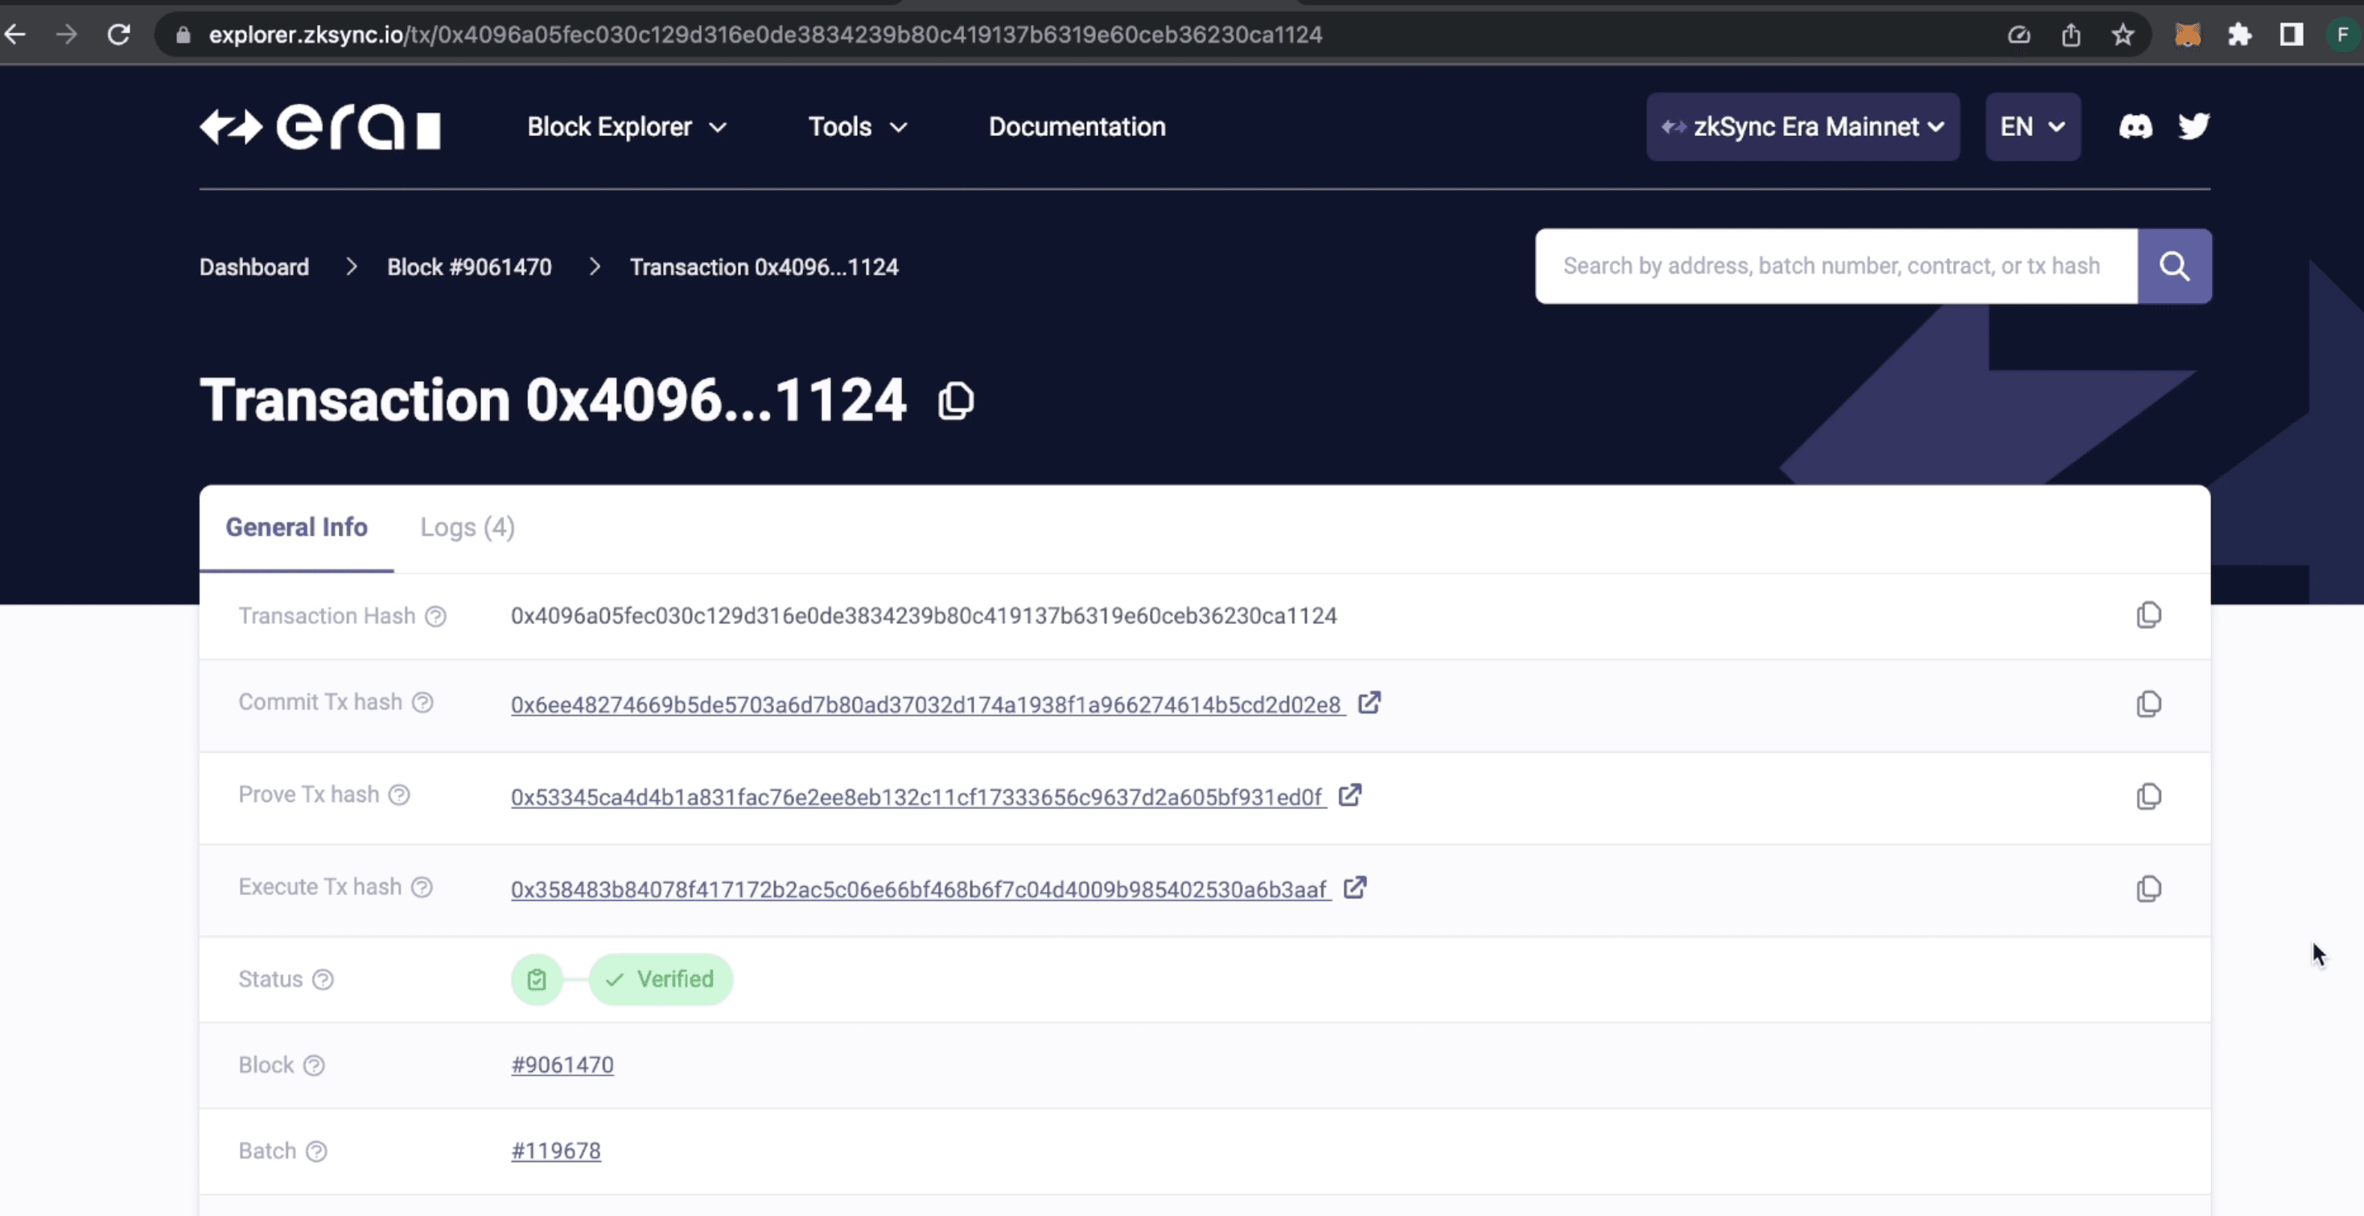Copy the Commit Tx hash value
The image size is (2364, 1216).
(2148, 705)
